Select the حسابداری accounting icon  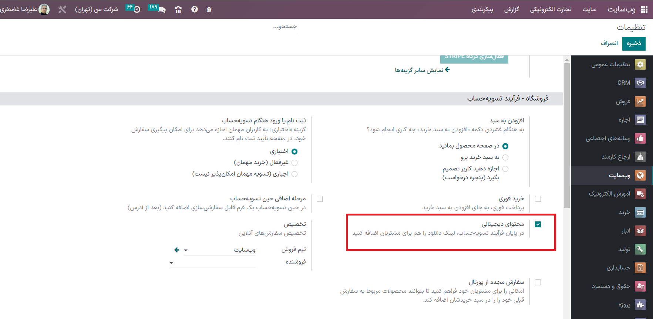click(x=640, y=268)
